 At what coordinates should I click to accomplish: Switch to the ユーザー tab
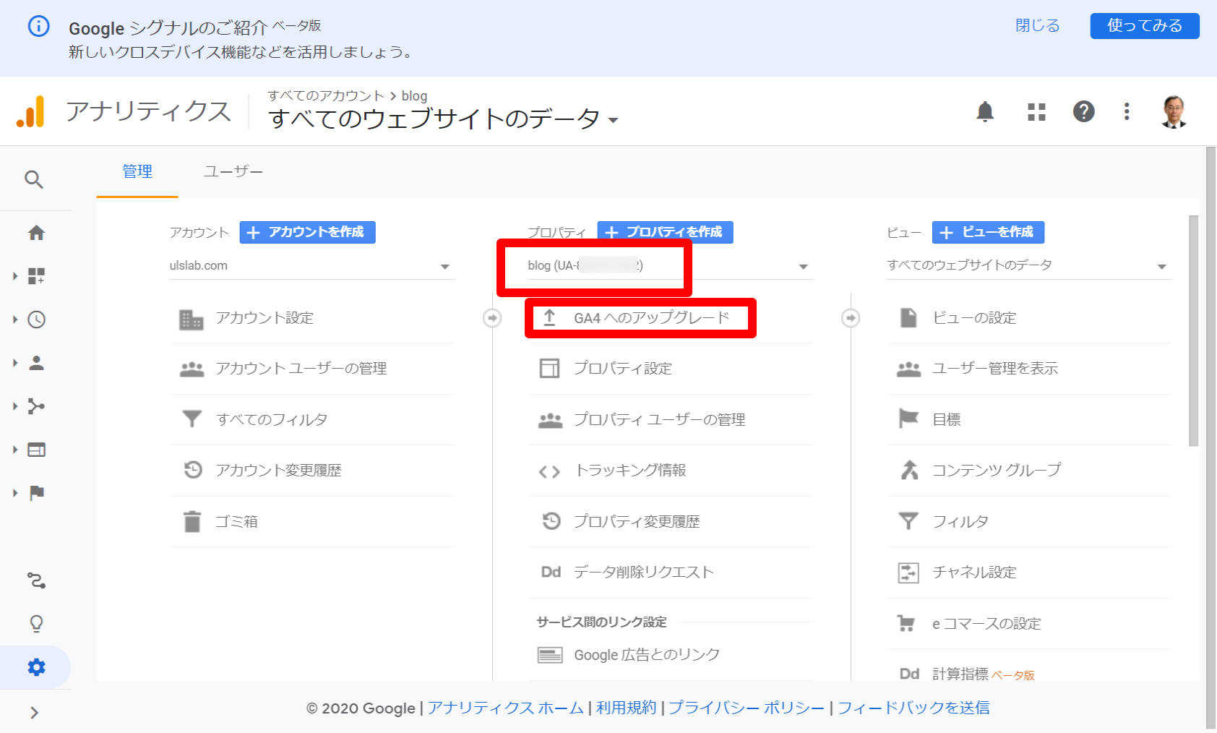[x=233, y=172]
